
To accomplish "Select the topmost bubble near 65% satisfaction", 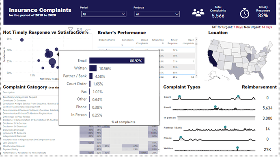I will tap(22, 40).
